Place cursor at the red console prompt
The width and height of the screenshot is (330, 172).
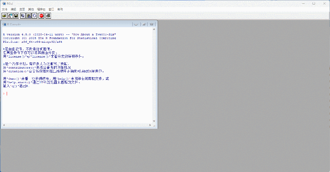7,94
